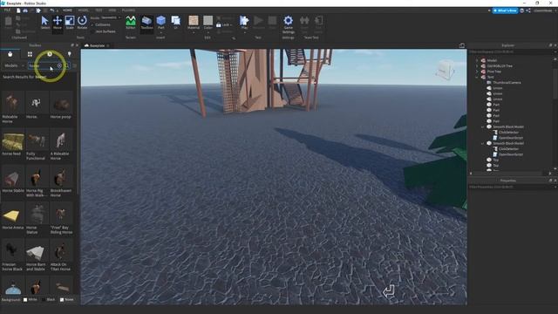The width and height of the screenshot is (558, 314).
Task: Toggle the Collisions checkbox
Action: click(92, 25)
